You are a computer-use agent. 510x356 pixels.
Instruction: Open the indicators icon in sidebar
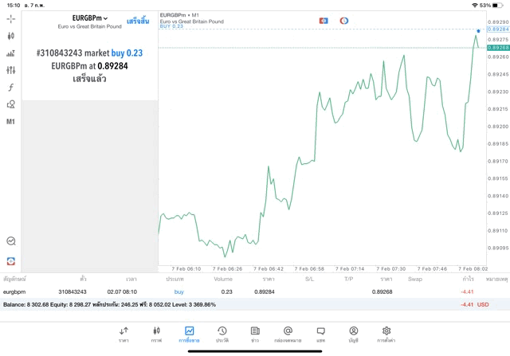pyautogui.click(x=10, y=53)
